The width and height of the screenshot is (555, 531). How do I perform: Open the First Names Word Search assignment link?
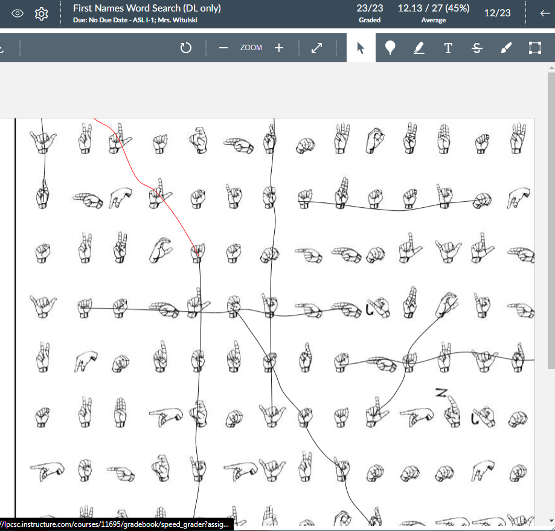click(x=146, y=8)
